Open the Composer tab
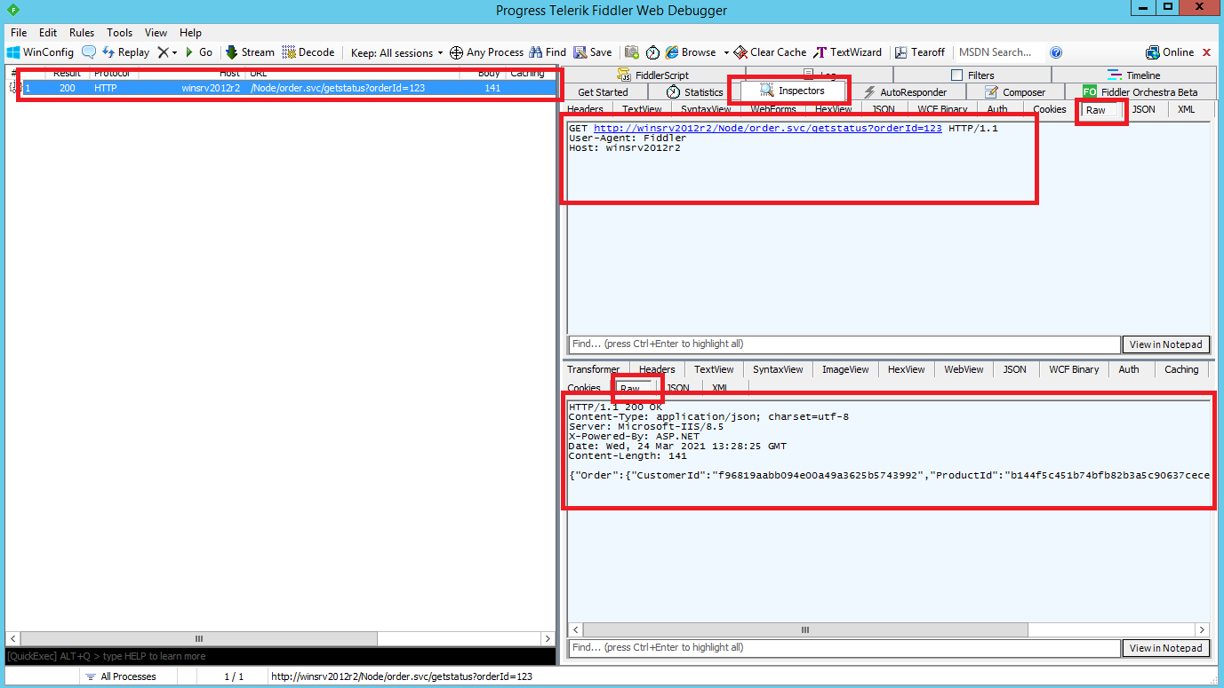Screen dimensions: 1224x688 pyautogui.click(x=1015, y=92)
